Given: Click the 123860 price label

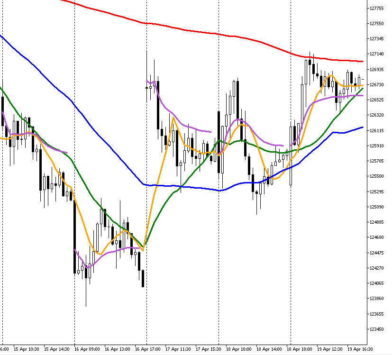Looking at the screenshot, I should click(x=376, y=299).
